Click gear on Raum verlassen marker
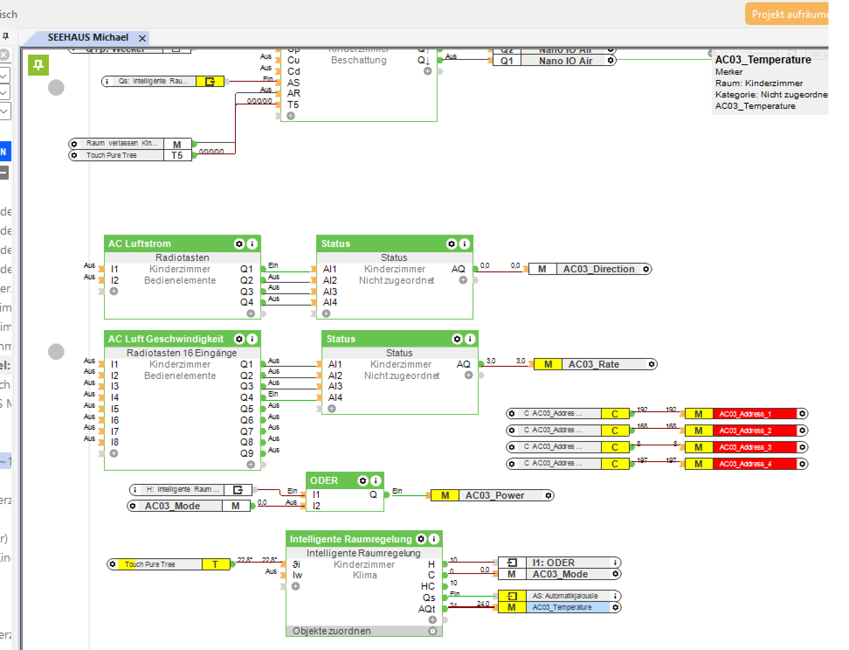Screen dimensions: 849x650 (74, 144)
